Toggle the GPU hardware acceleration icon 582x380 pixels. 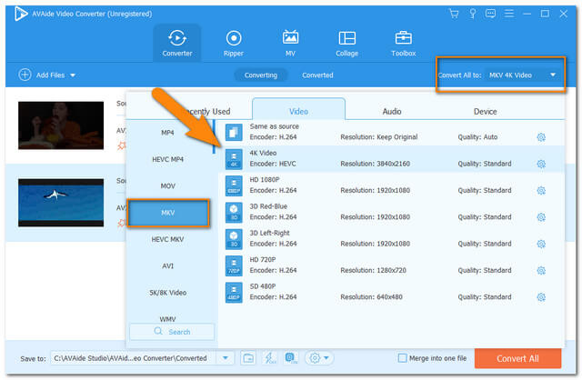pyautogui.click(x=291, y=358)
